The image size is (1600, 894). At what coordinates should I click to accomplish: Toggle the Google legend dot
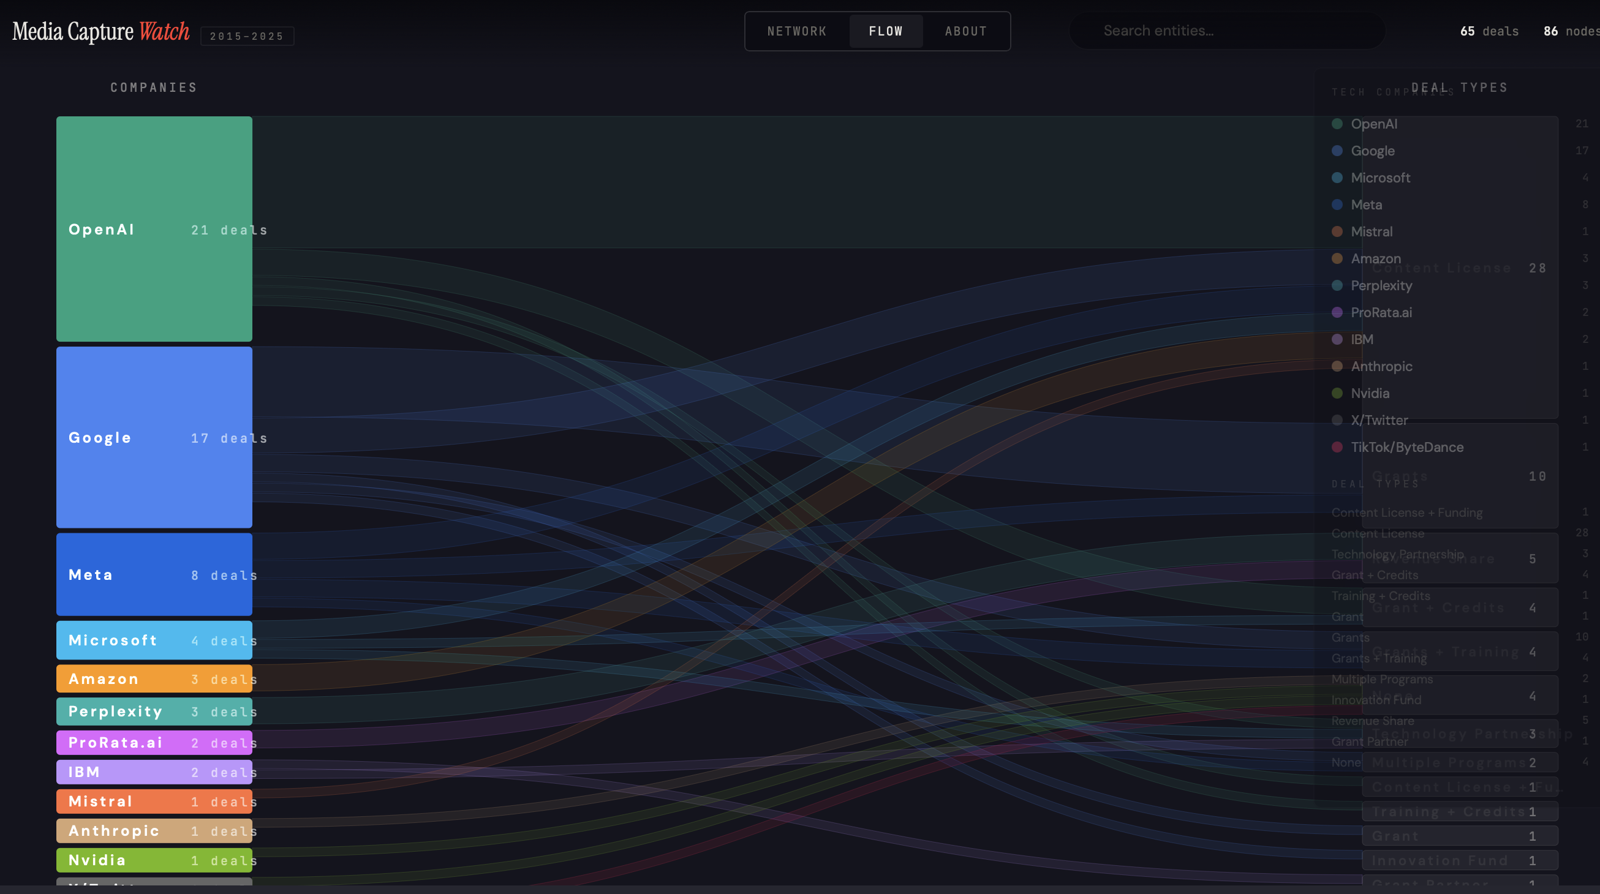pos(1337,151)
